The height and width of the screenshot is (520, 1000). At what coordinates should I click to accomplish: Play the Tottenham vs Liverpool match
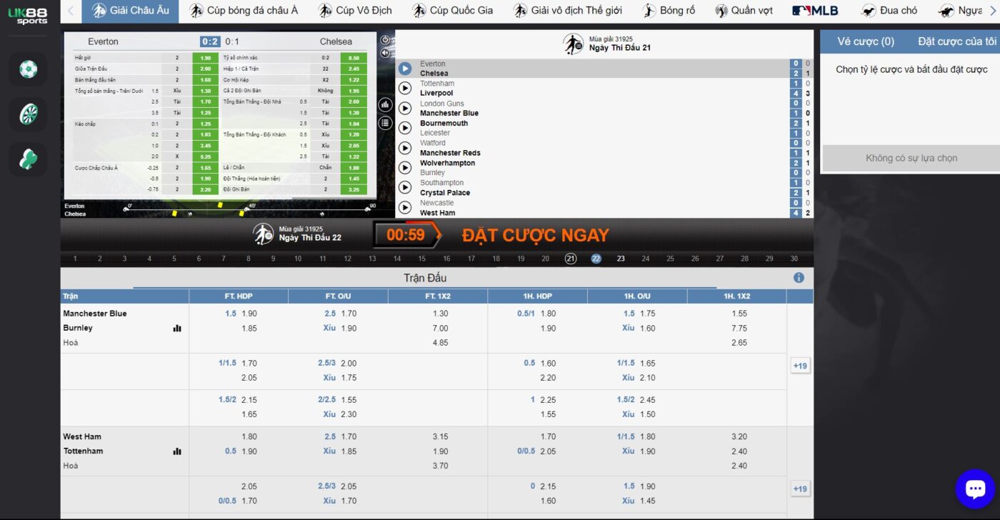click(x=405, y=89)
